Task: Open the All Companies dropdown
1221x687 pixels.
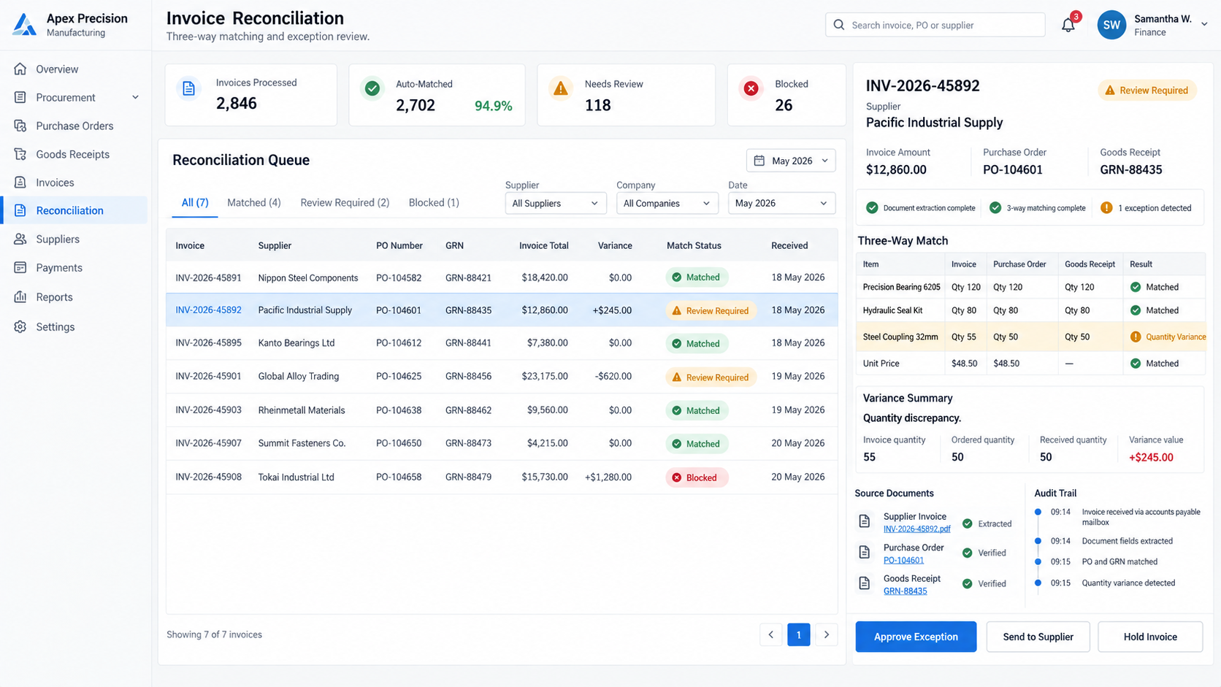Action: coord(667,203)
